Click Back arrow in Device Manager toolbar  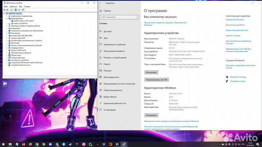4,10
